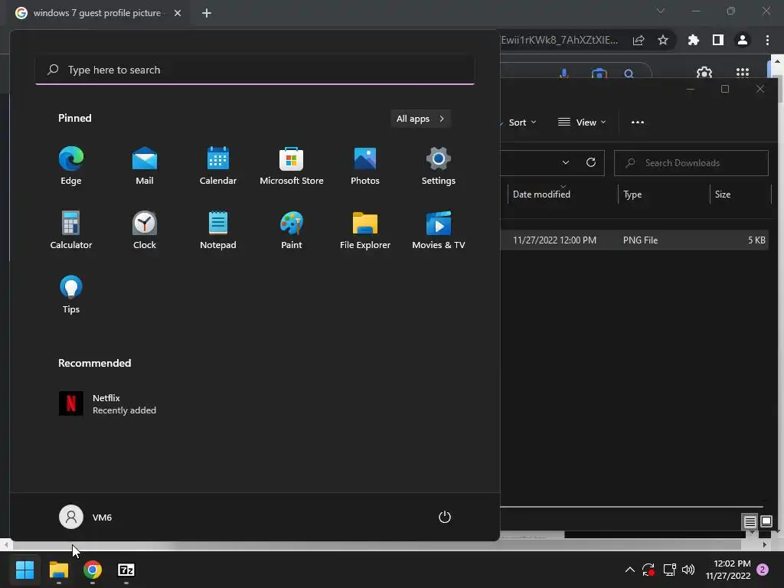Open the Sort dropdown in File Explorer

pyautogui.click(x=521, y=122)
